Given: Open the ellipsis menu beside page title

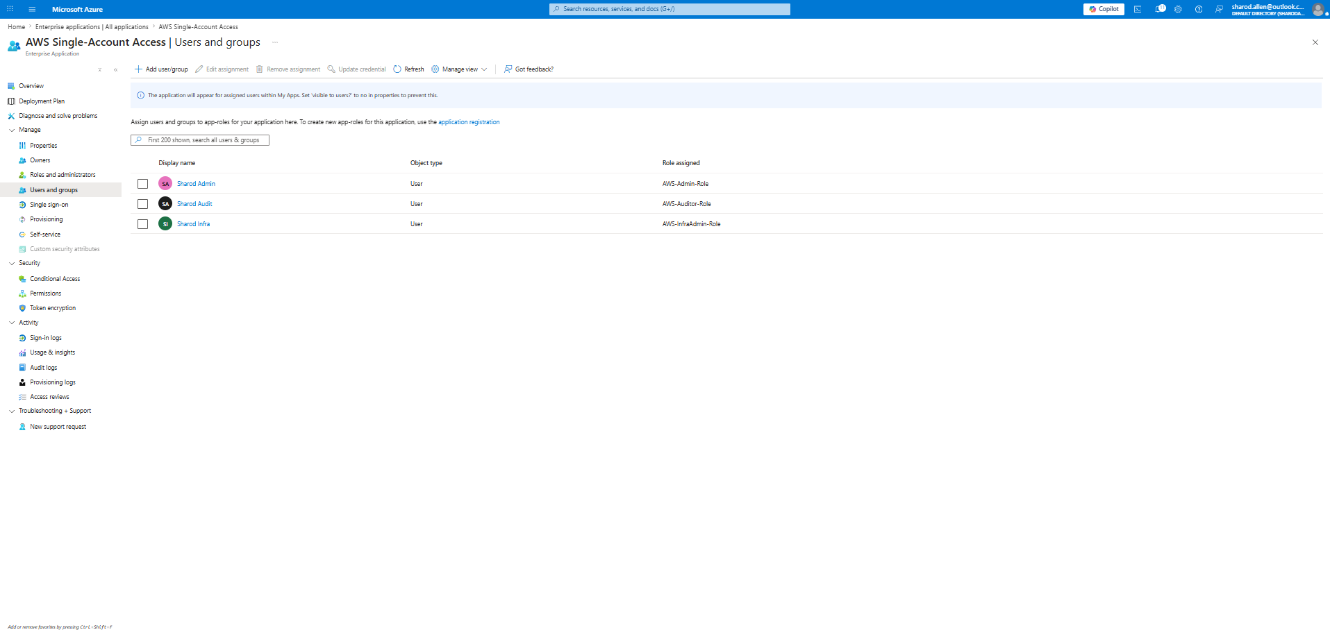Looking at the screenshot, I should coord(275,42).
